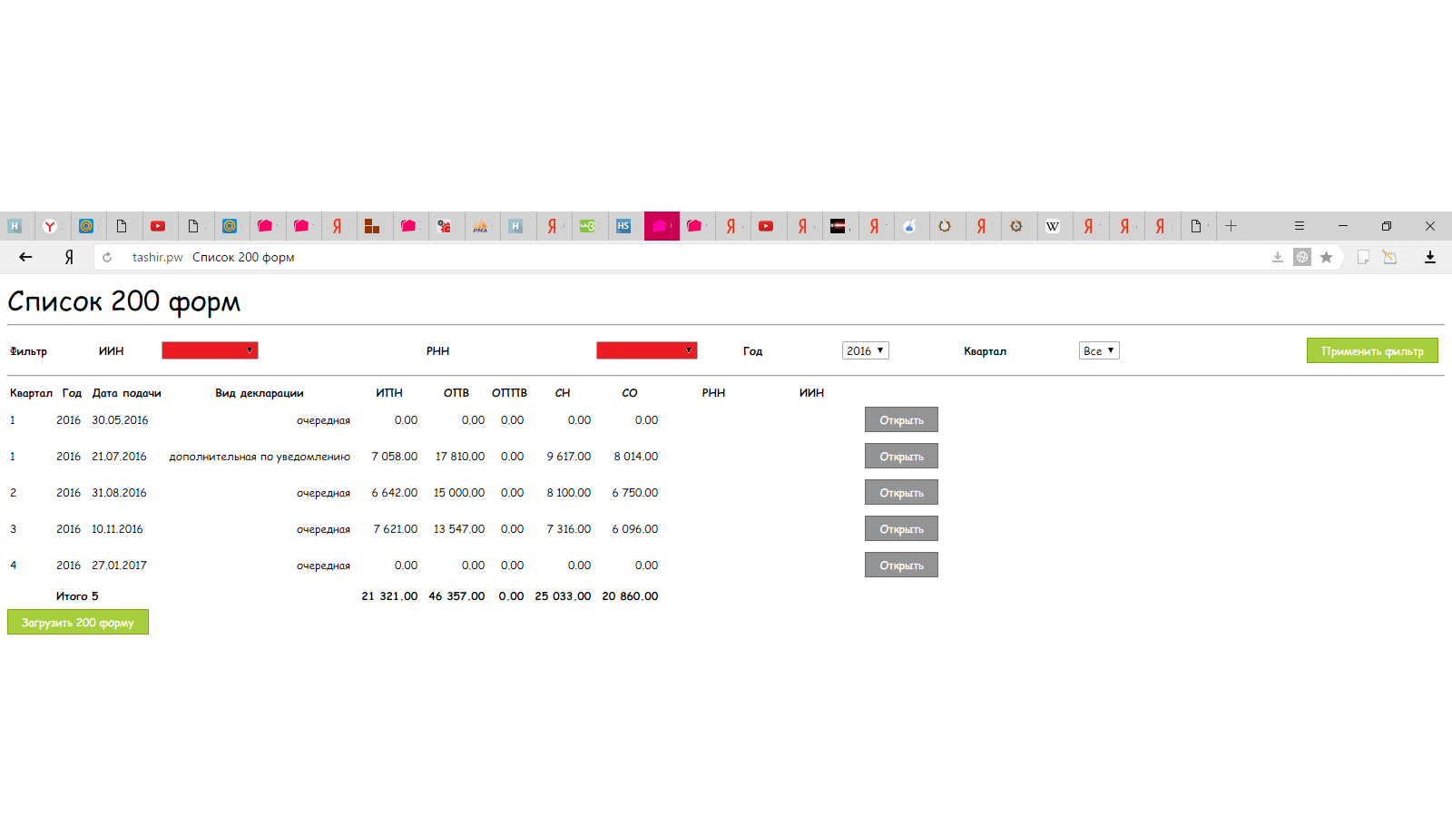The width and height of the screenshot is (1452, 817).
Task: Click the date 27.01.2017
Action: (119, 566)
